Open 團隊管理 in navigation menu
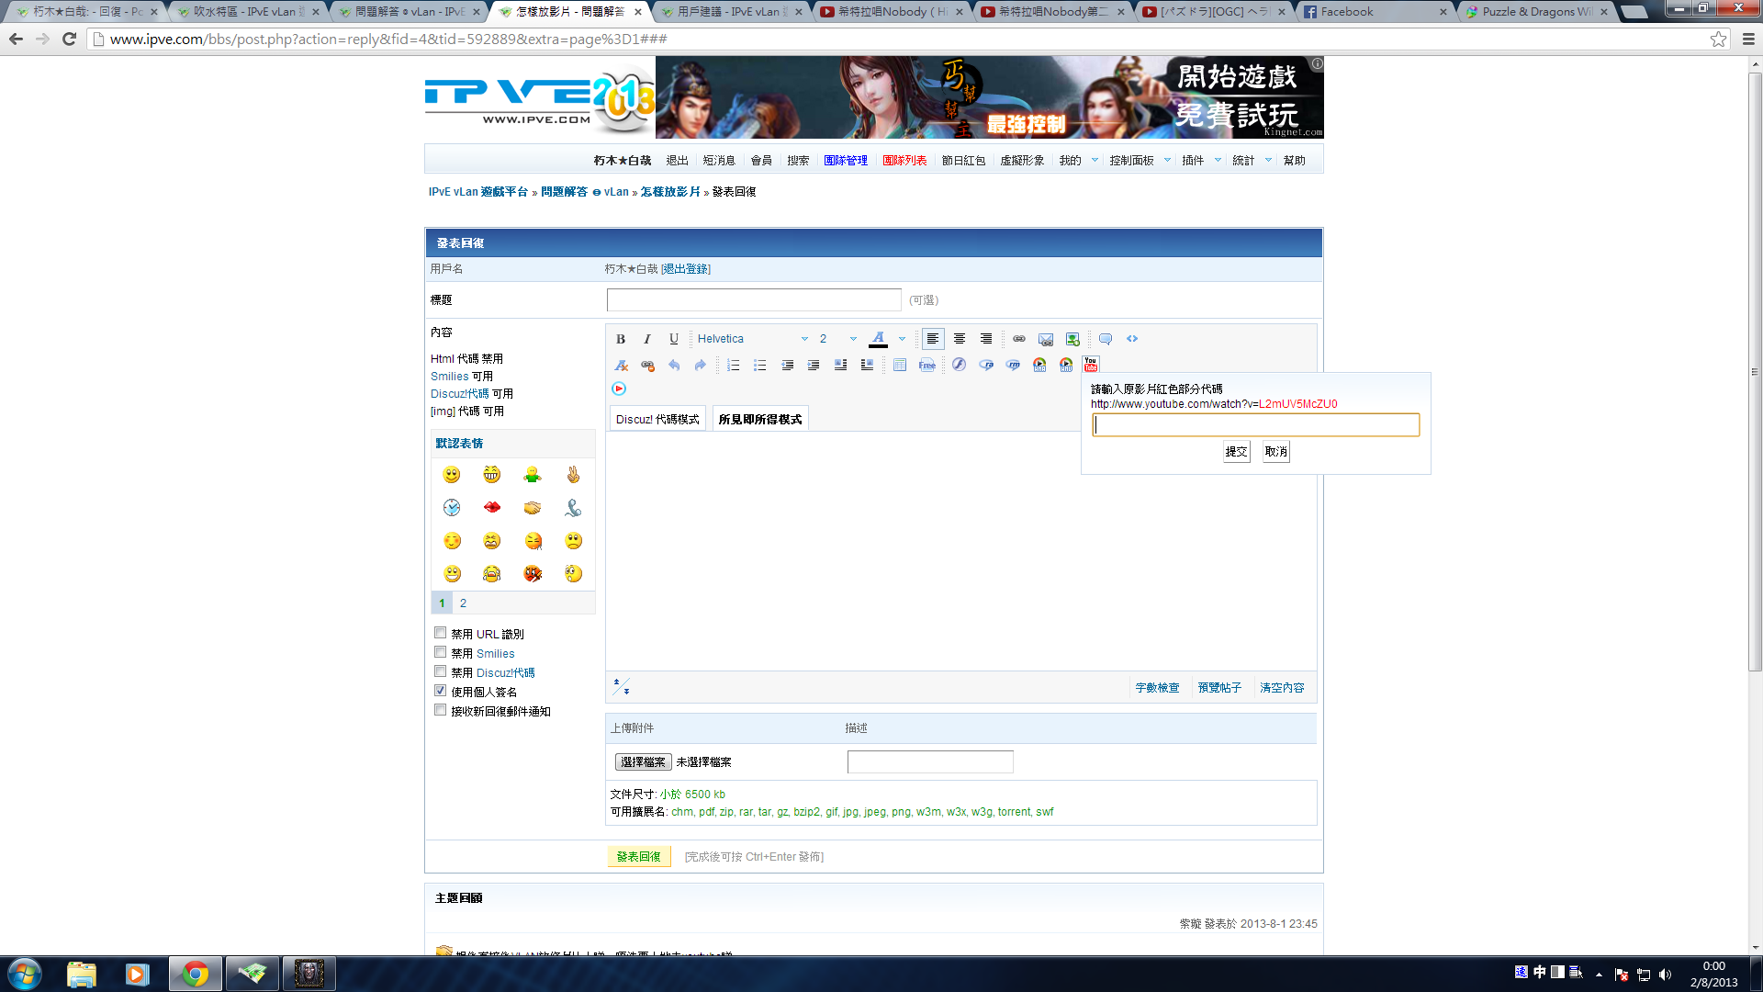Viewport: 1763px width, 992px height. point(845,160)
